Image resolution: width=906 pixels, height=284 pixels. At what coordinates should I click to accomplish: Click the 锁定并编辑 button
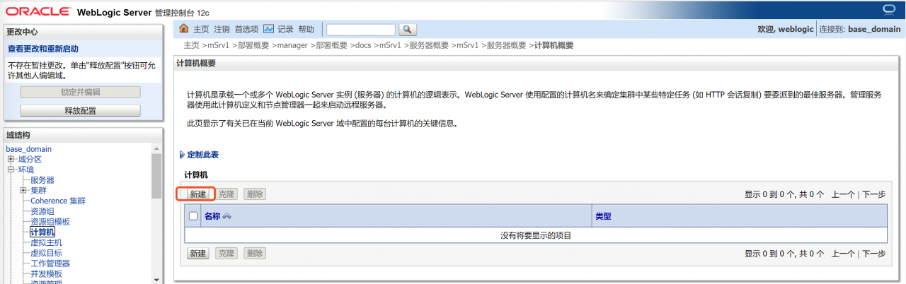tap(81, 93)
